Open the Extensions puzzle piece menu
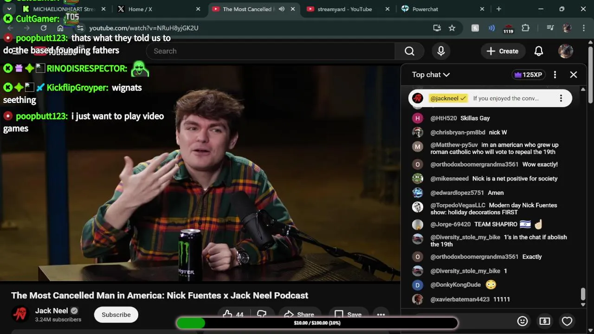 click(x=525, y=28)
